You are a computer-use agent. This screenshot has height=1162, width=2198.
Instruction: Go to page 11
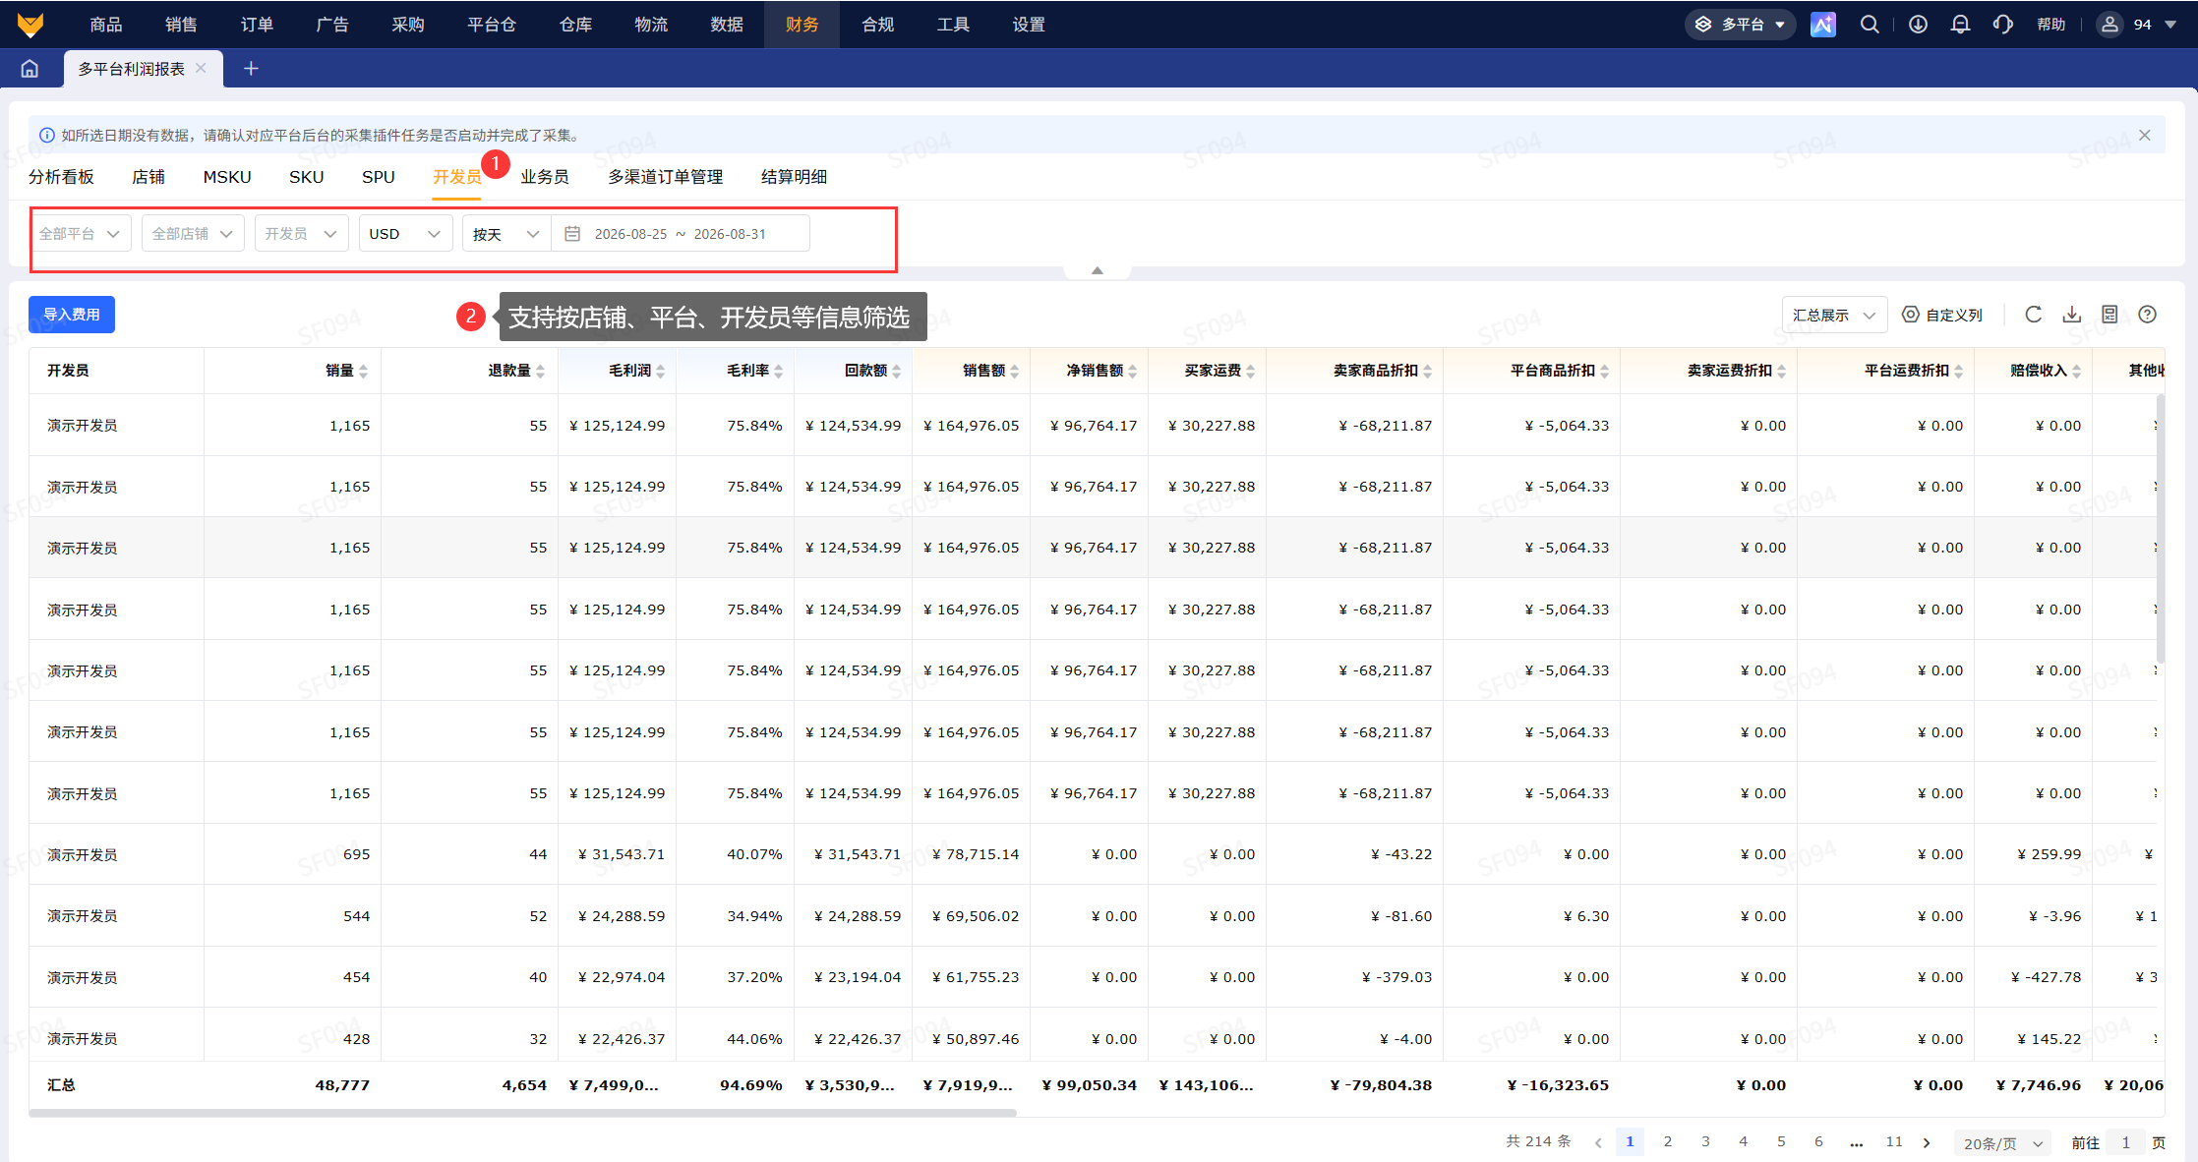1894,1141
